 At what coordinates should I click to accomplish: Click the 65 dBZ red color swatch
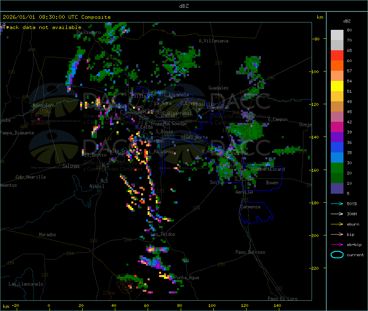337,55
